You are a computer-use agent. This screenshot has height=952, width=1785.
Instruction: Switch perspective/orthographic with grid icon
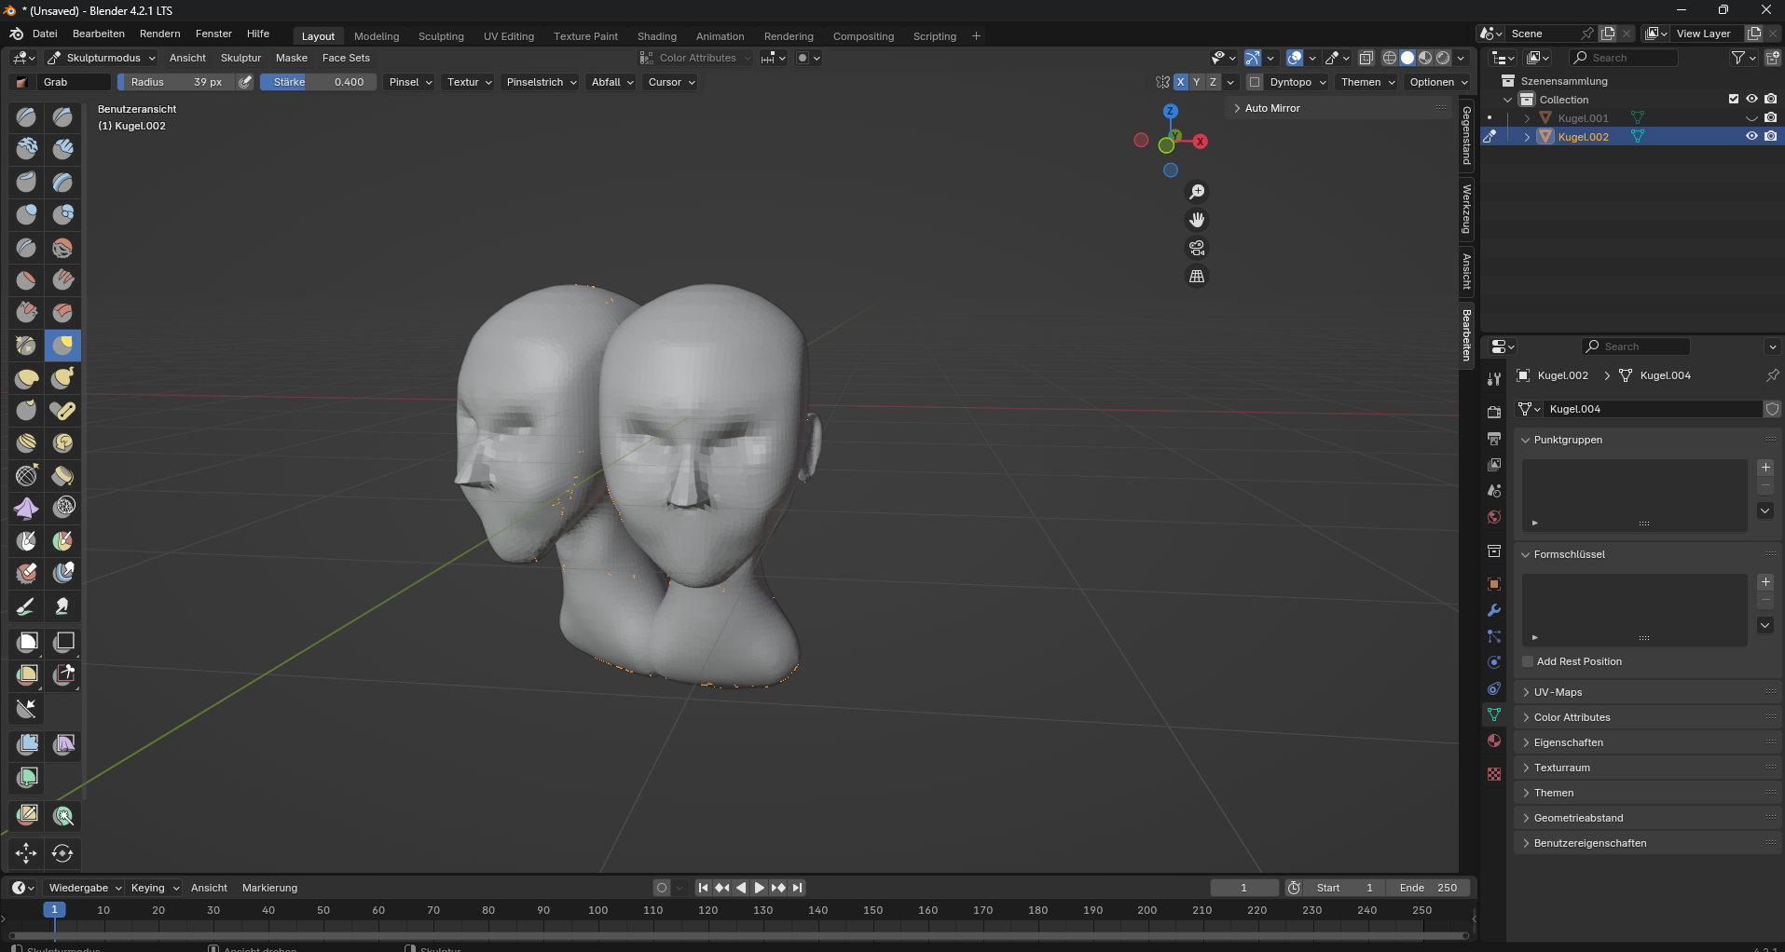point(1197,277)
